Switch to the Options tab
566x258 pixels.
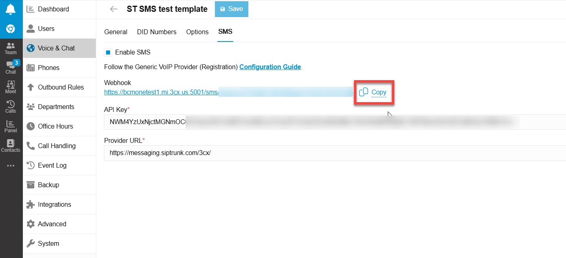tap(197, 32)
